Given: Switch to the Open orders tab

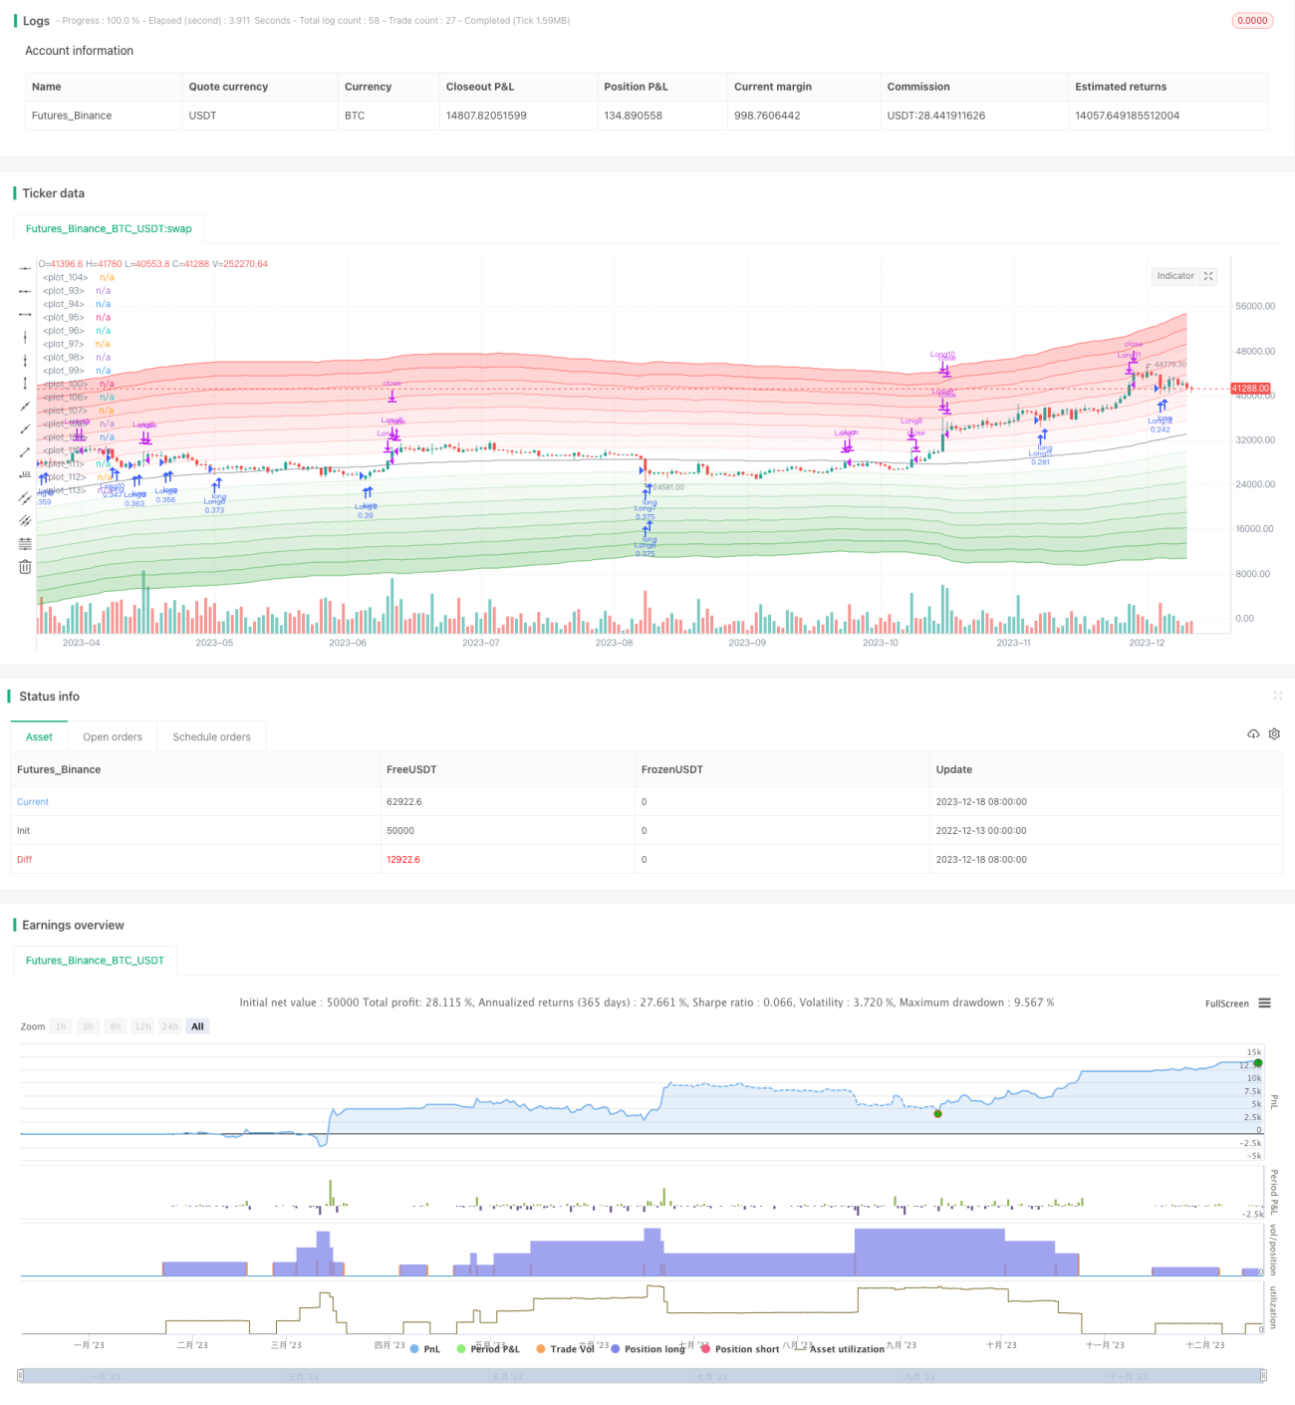Looking at the screenshot, I should (x=113, y=737).
